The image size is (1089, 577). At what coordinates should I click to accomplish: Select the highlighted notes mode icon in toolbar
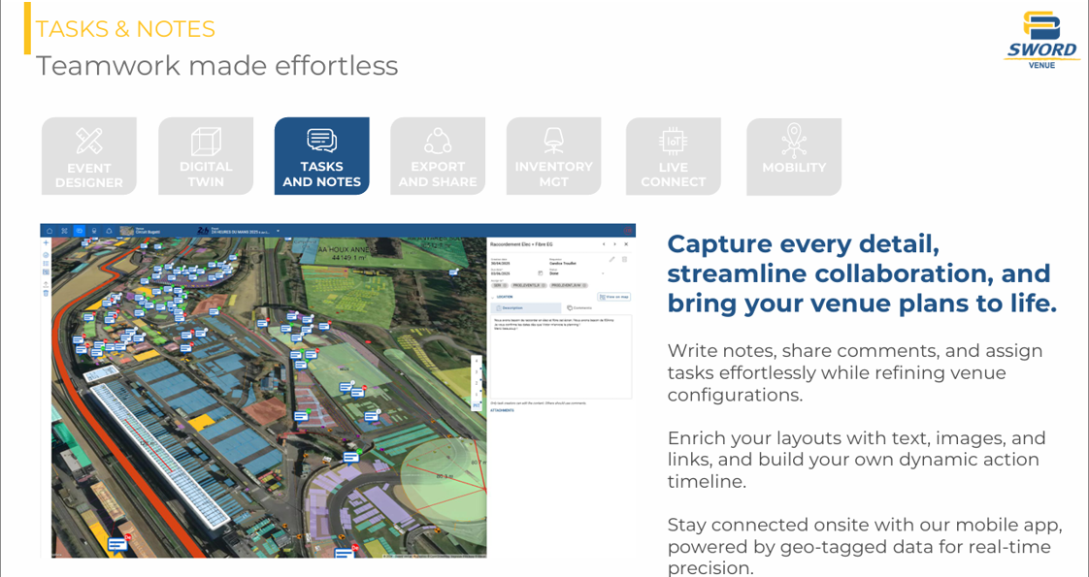pyautogui.click(x=80, y=231)
